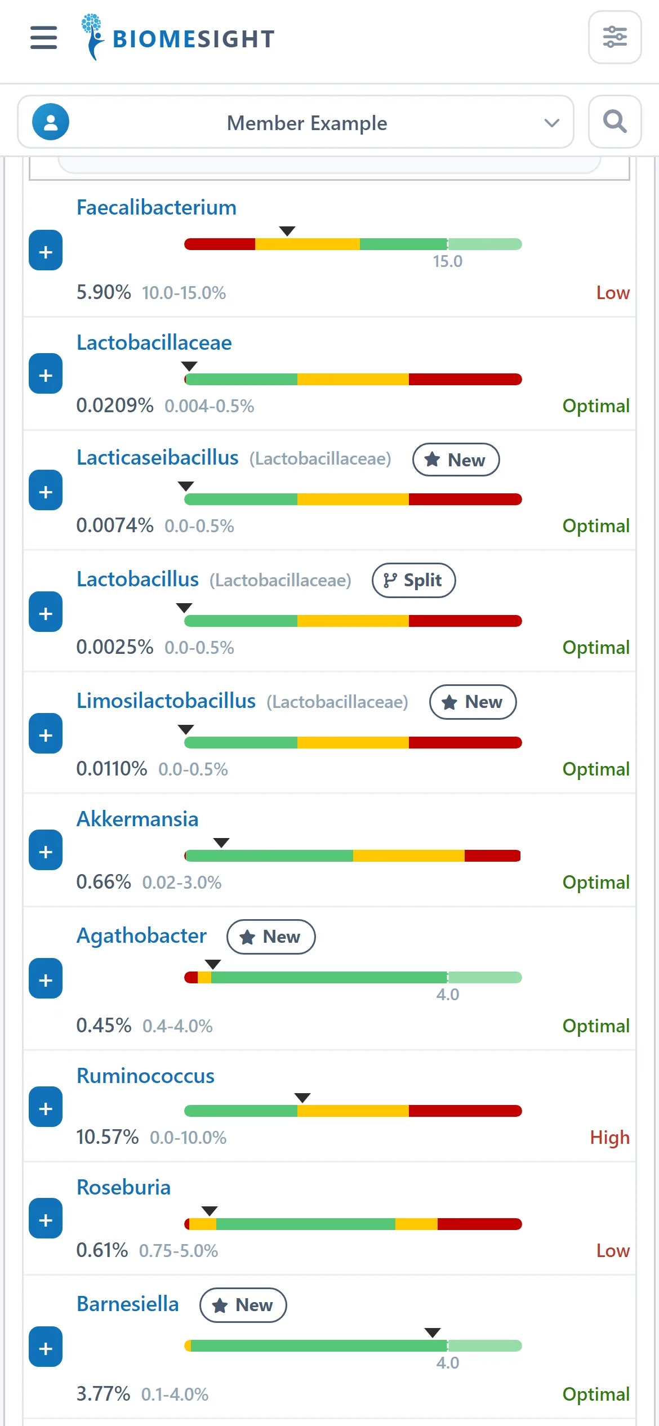Screen dimensions: 659x1426
Task: Expand the Faecalibacterium row with plus button
Action: pos(46,250)
